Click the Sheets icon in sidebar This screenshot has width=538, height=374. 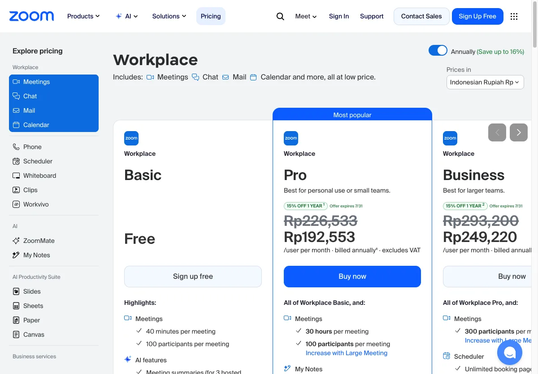tap(16, 306)
